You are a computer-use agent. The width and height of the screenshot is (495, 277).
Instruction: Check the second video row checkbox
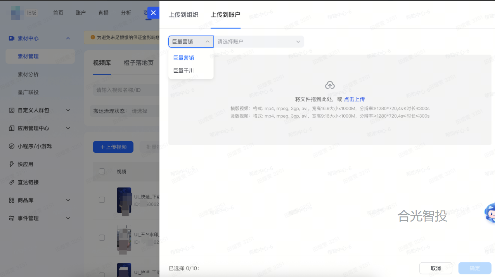tap(102, 238)
